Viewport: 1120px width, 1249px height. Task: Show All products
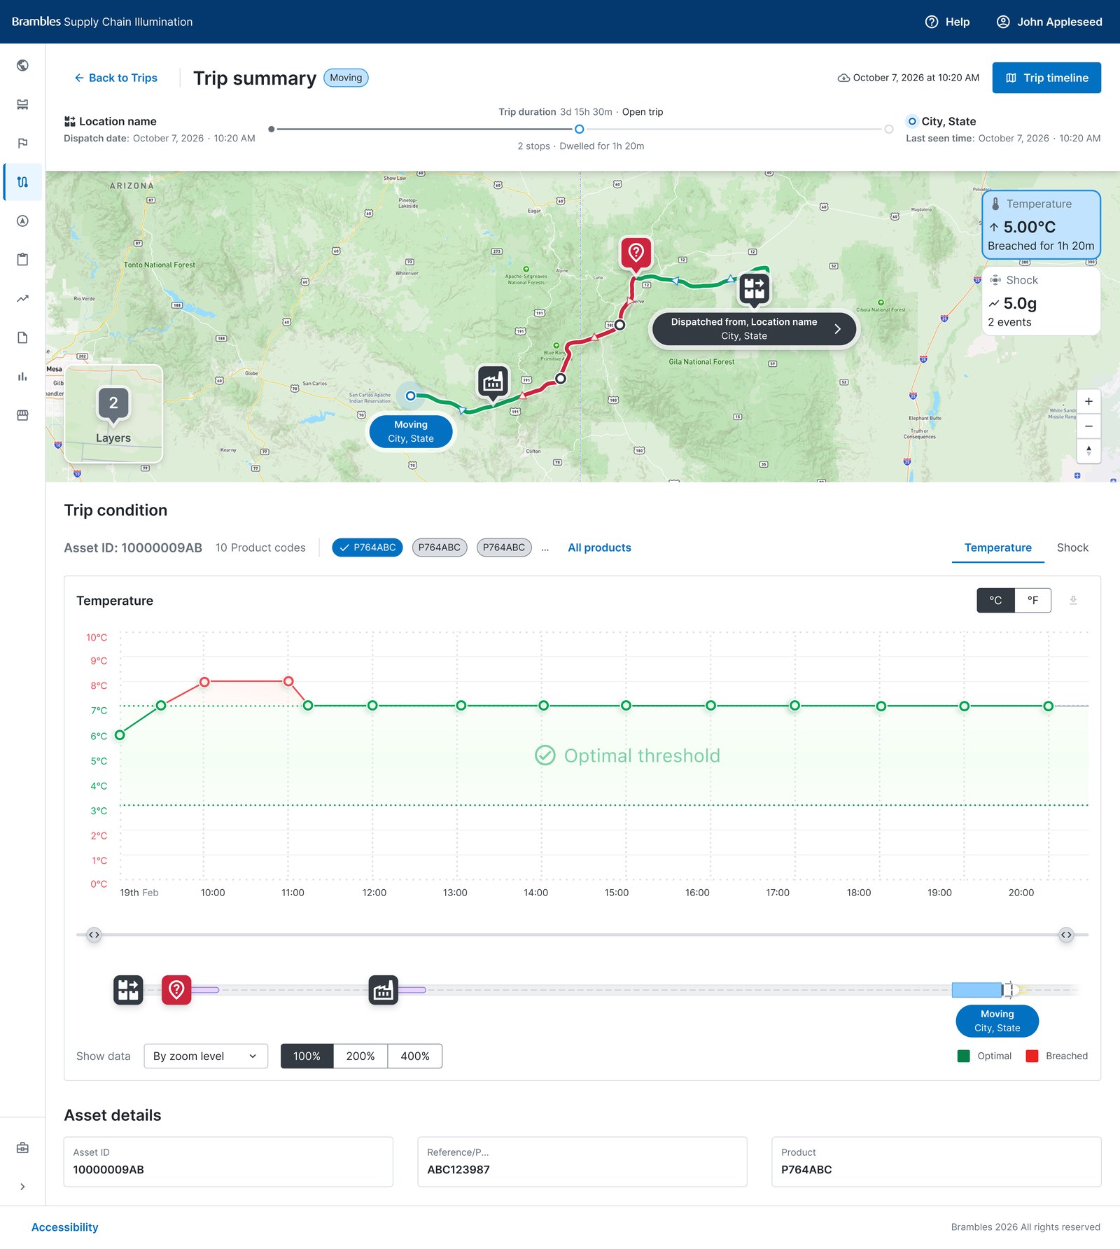tap(599, 547)
